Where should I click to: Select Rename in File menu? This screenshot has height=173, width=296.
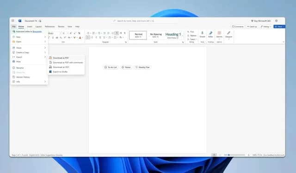coord(29,68)
